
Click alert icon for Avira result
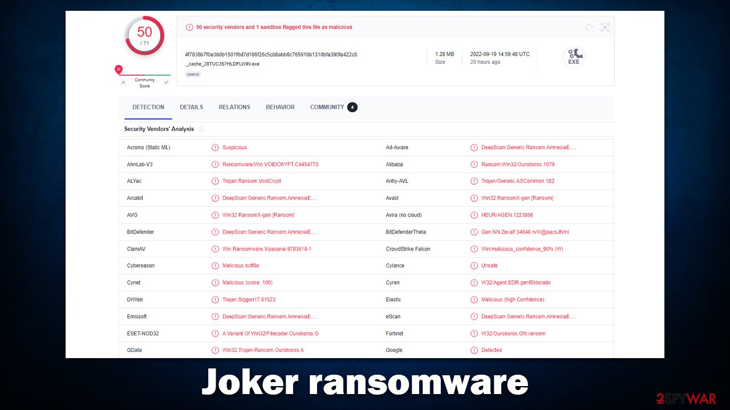point(474,215)
